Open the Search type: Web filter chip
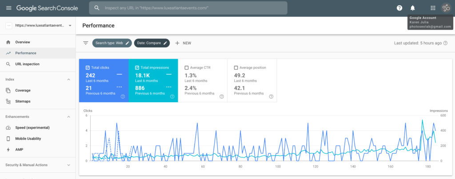The width and height of the screenshot is (455, 179). coord(112,43)
